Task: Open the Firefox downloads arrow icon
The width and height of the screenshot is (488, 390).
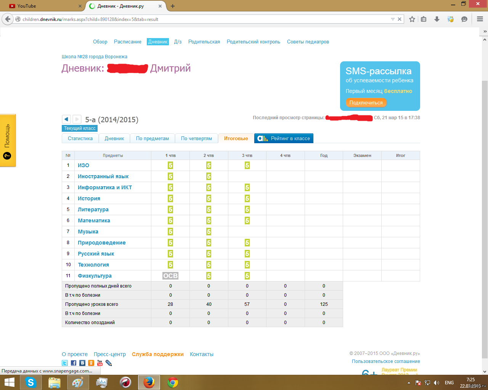Action: [x=437, y=19]
